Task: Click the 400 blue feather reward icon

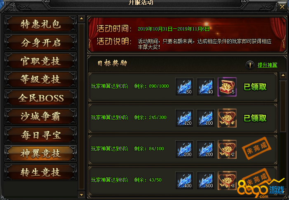Action: click(x=184, y=180)
